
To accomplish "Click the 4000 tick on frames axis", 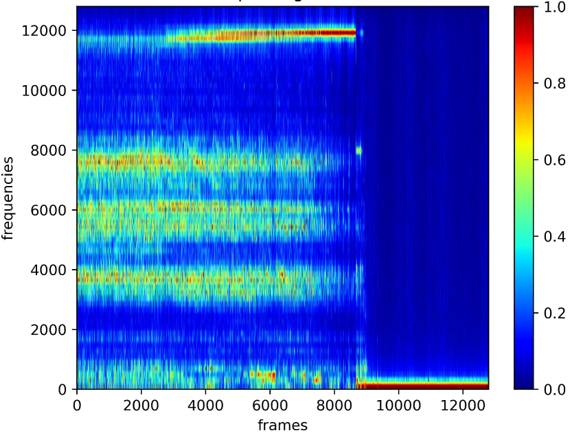I will [205, 406].
